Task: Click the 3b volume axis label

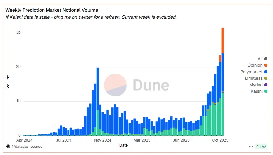Action: (18, 32)
